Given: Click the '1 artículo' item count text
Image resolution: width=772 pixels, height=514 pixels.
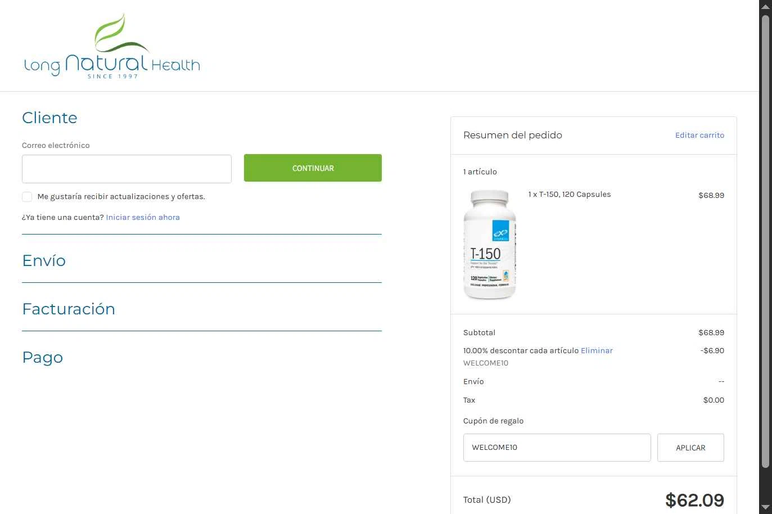Looking at the screenshot, I should pyautogui.click(x=480, y=172).
